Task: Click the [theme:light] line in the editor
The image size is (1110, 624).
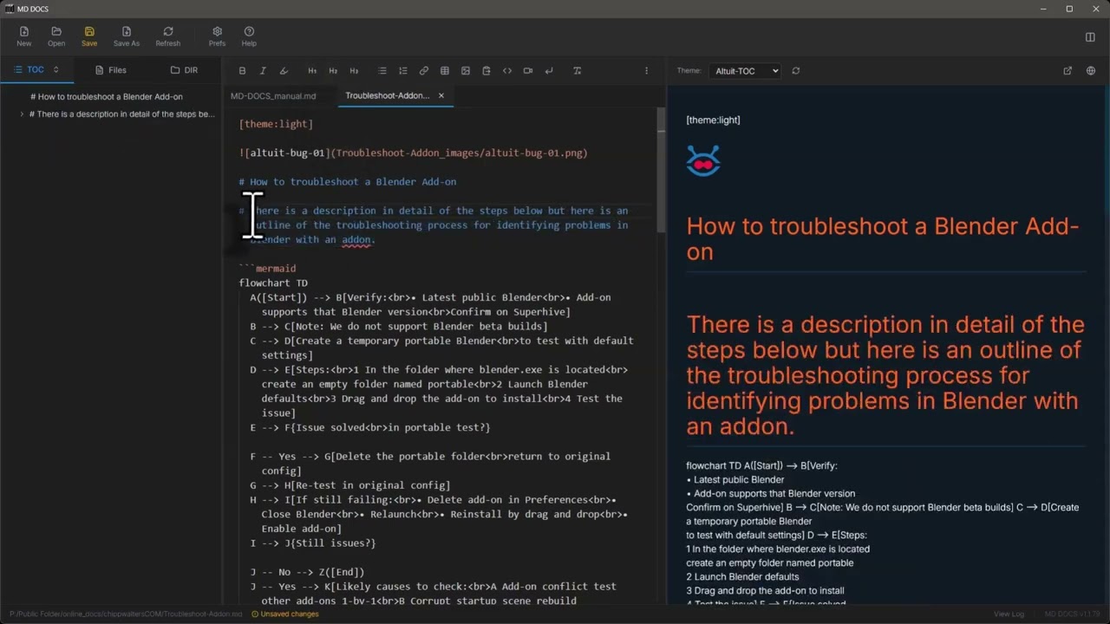Action: 276,124
